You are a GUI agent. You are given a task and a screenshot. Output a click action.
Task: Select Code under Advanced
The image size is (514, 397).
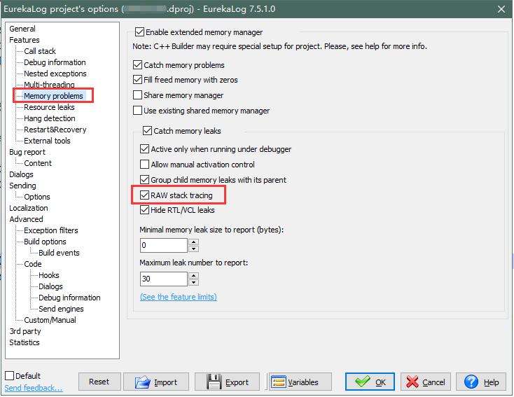[33, 264]
